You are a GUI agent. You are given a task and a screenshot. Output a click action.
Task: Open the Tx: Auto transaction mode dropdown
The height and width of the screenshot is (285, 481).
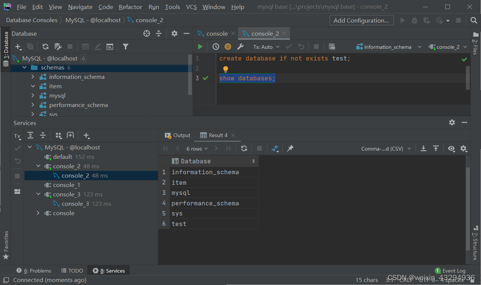tap(266, 47)
